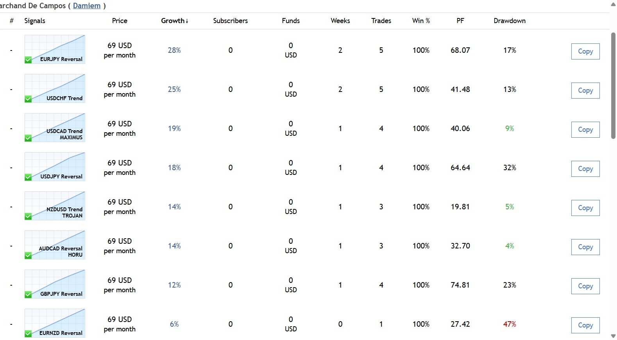This screenshot has height=340, width=617.
Task: Open GBPJPY Reversal chart thumbnail
Action: 55,282
